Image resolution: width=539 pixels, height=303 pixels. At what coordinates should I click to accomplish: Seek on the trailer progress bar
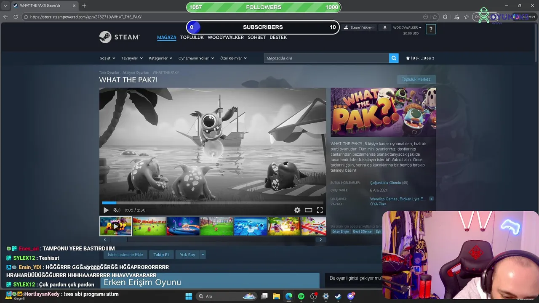[213, 203]
